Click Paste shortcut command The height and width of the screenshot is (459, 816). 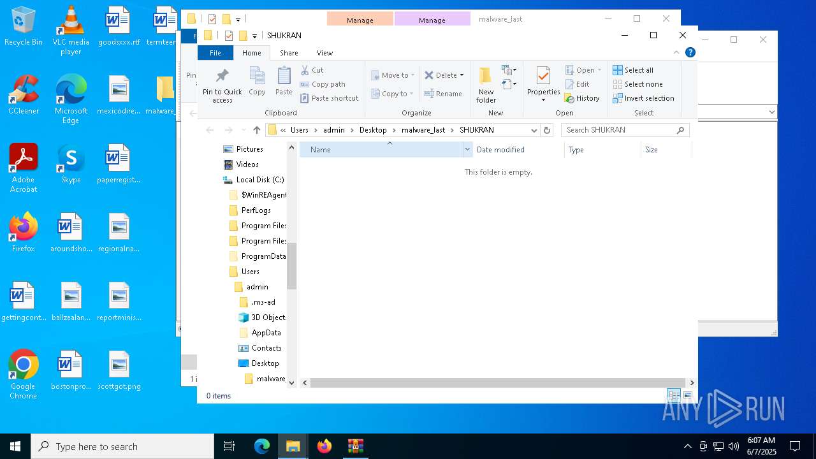click(x=329, y=98)
